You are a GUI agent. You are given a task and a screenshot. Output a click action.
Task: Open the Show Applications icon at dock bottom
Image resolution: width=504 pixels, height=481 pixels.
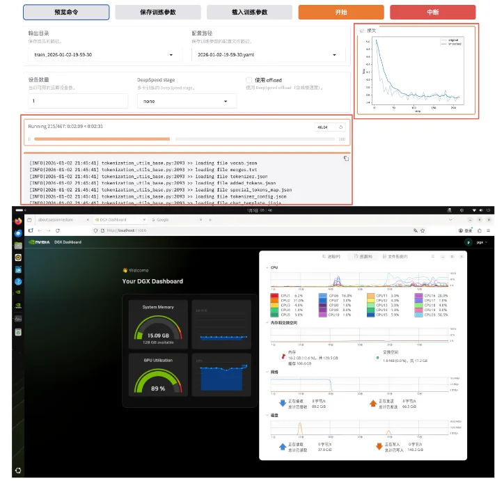[x=18, y=471]
